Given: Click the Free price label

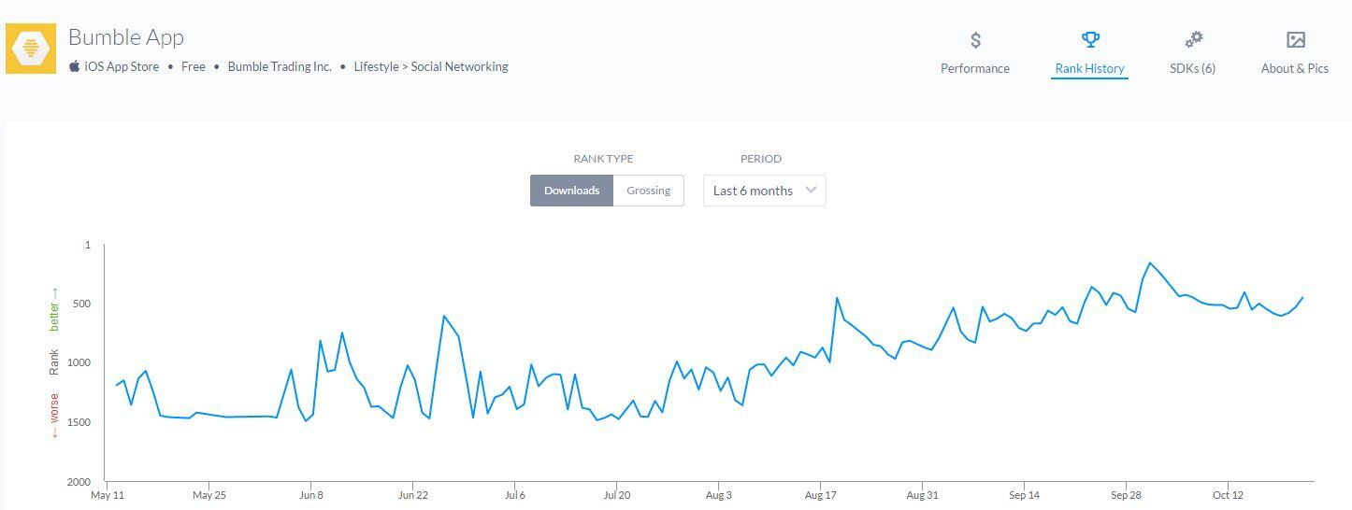Looking at the screenshot, I should [x=194, y=66].
